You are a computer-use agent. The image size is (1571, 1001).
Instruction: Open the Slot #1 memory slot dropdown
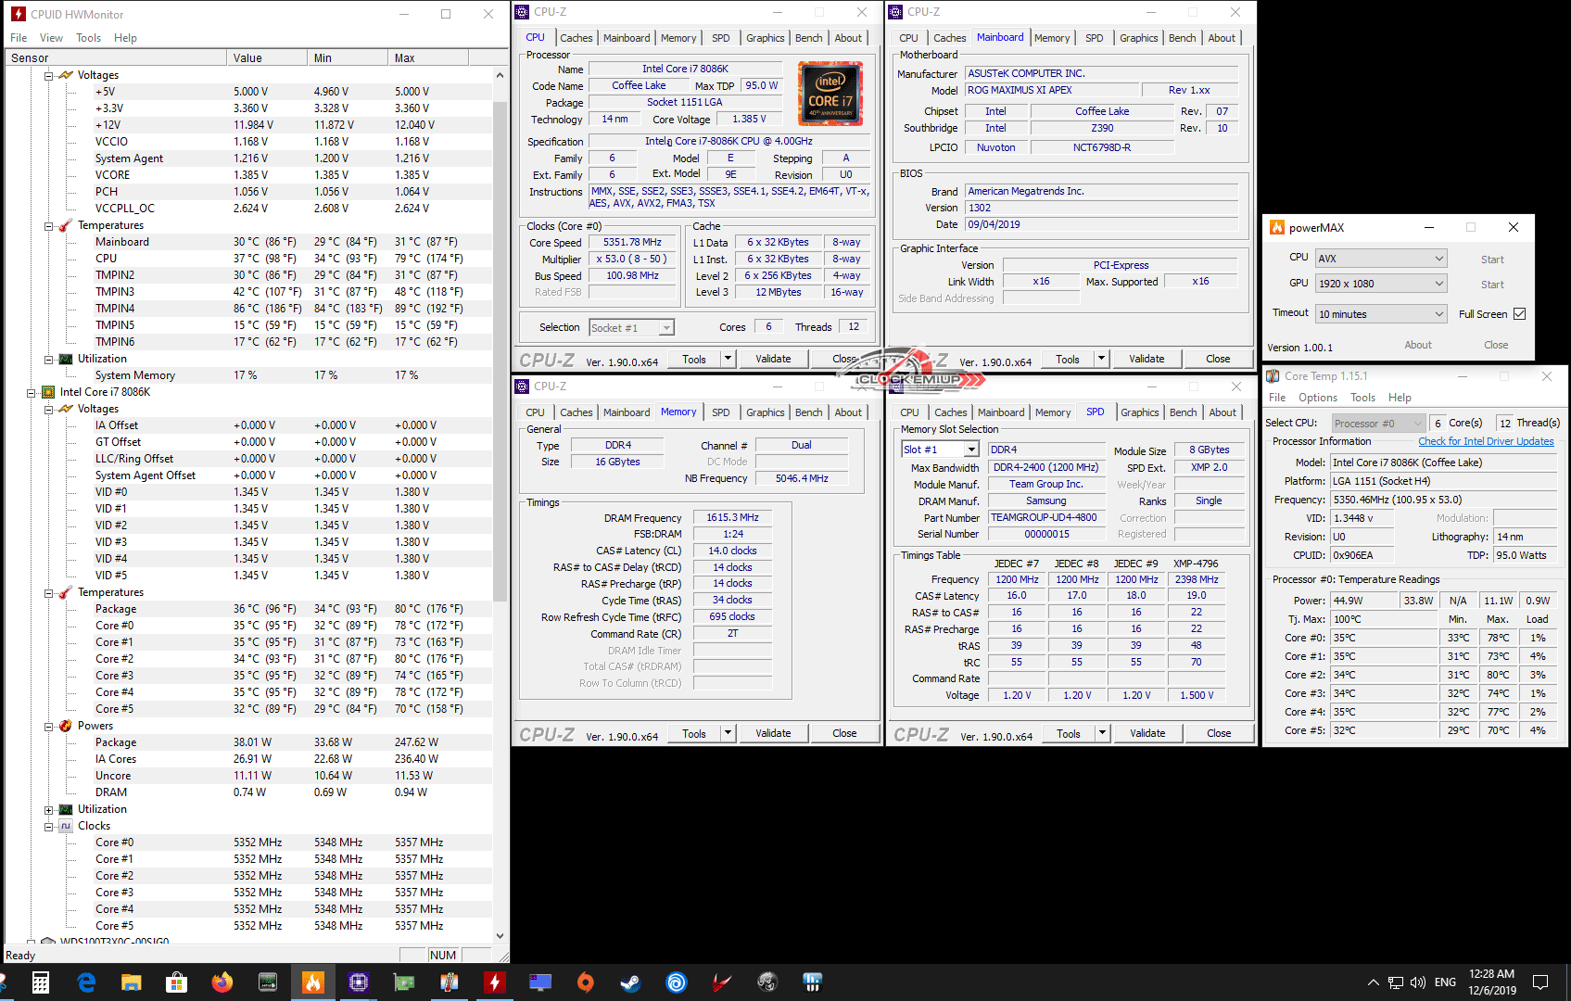click(x=970, y=450)
